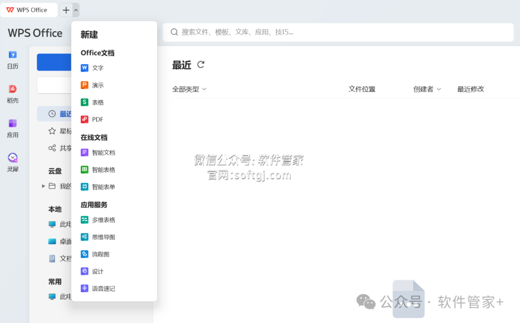This screenshot has width=520, height=323.
Task: Click the plus new tab button
Action: (x=66, y=10)
